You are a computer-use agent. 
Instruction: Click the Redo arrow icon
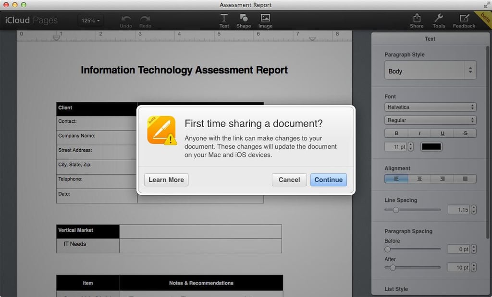point(145,19)
